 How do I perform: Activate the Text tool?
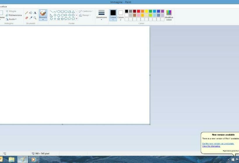(x=35, y=13)
